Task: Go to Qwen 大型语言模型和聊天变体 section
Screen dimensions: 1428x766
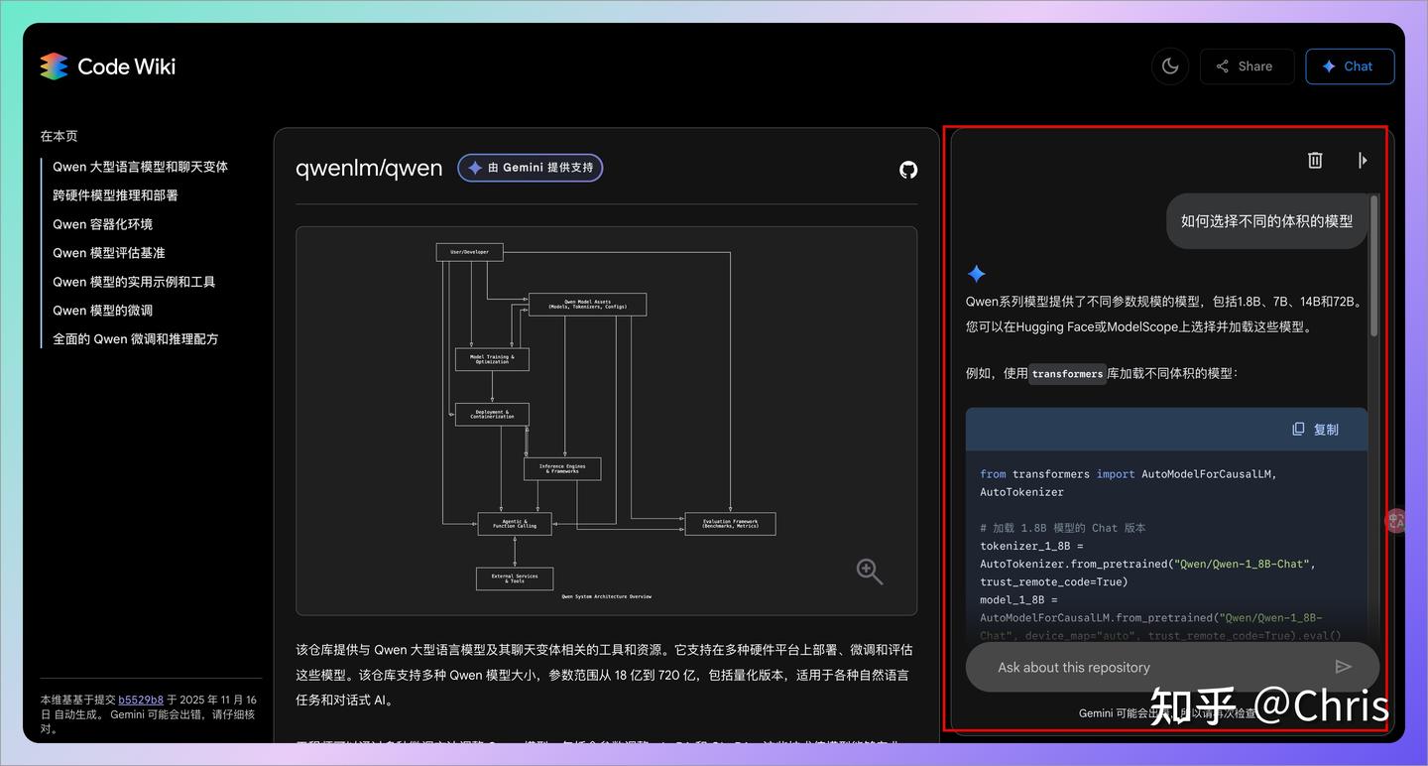Action: [140, 167]
